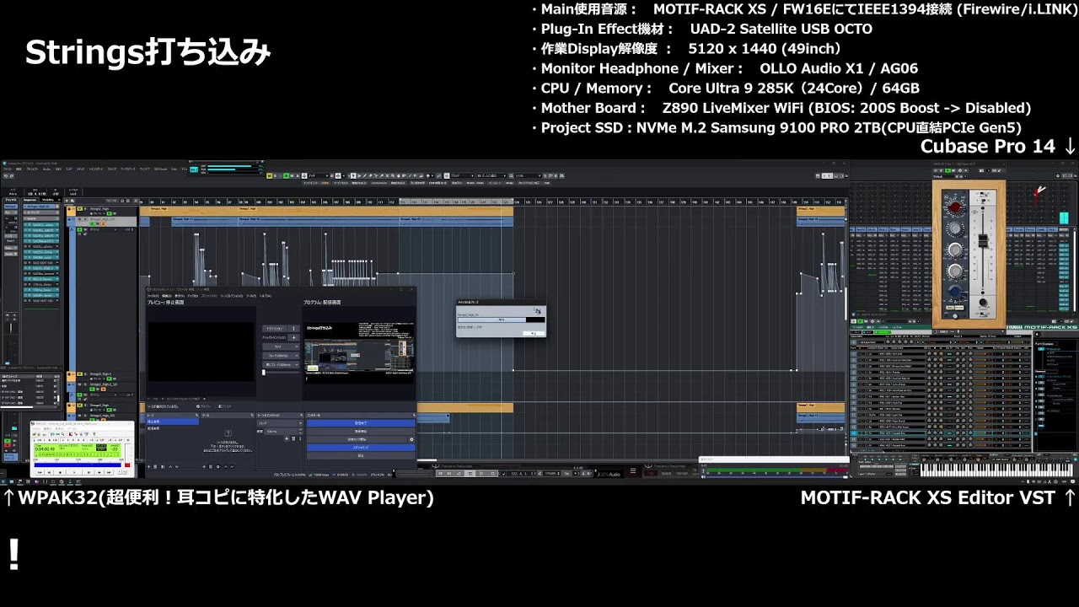Click the Studio Mode button in OBS controls
The image size is (1079, 607).
pyautogui.click(x=360, y=448)
